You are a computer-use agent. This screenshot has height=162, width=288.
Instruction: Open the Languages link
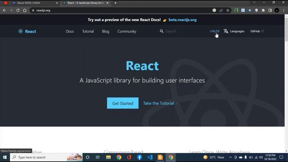click(x=237, y=31)
